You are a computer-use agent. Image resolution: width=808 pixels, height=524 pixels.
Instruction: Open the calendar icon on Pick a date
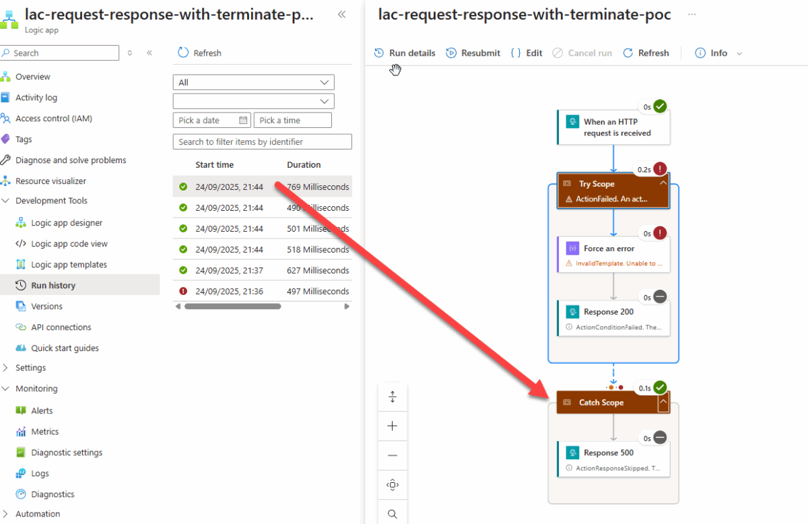(x=243, y=120)
